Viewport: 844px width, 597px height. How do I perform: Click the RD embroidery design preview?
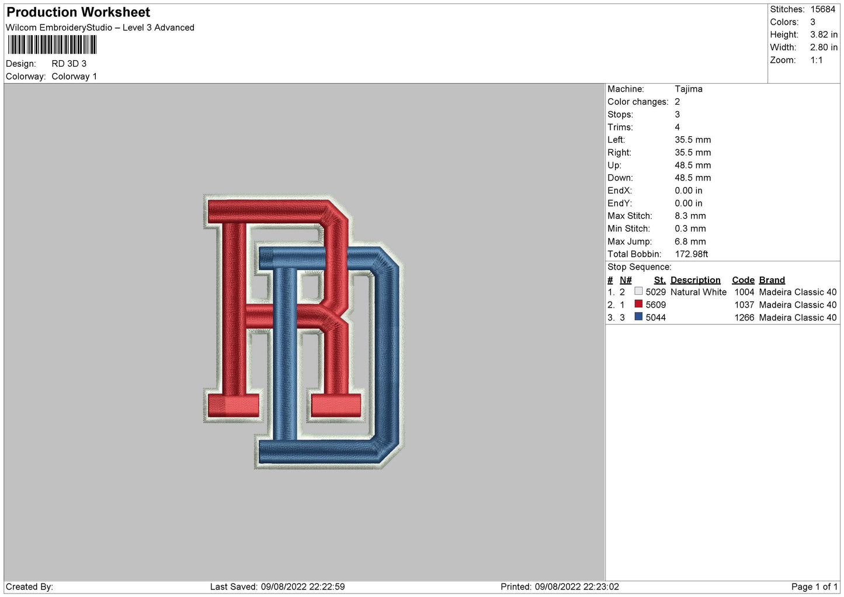tap(304, 332)
